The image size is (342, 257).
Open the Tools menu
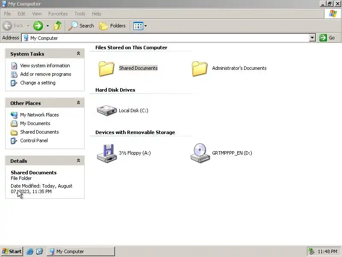80,14
